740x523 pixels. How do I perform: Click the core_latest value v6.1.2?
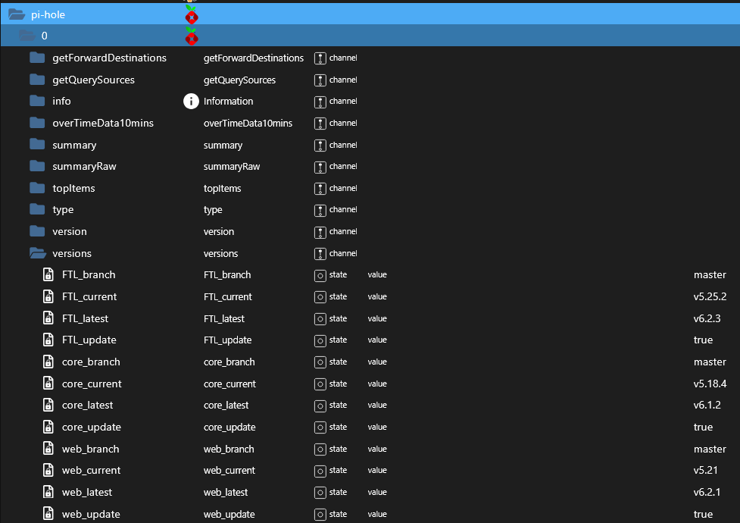[707, 405]
